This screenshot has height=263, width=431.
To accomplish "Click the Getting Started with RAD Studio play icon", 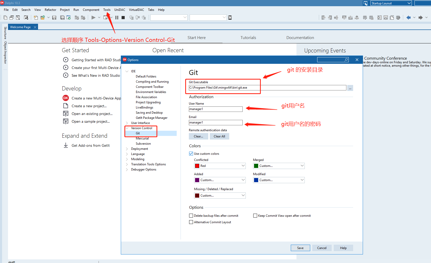I will click(66, 60).
